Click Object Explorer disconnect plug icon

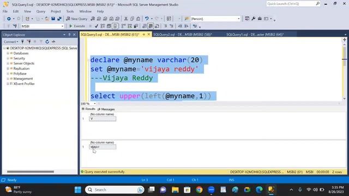point(29,42)
